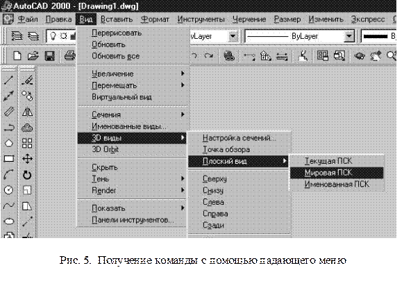Choose Перерисовать in the View menu
The image size is (404, 286).
[x=133, y=33]
